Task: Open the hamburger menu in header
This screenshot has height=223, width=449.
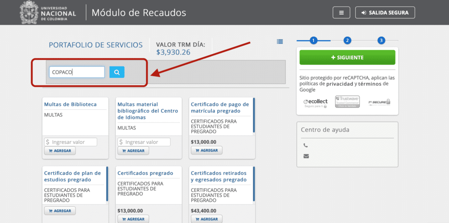Action: (x=341, y=13)
